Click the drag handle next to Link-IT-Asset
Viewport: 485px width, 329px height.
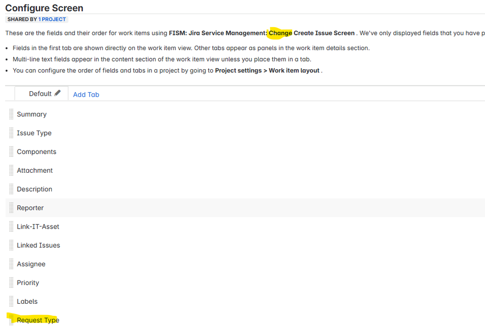pos(11,226)
